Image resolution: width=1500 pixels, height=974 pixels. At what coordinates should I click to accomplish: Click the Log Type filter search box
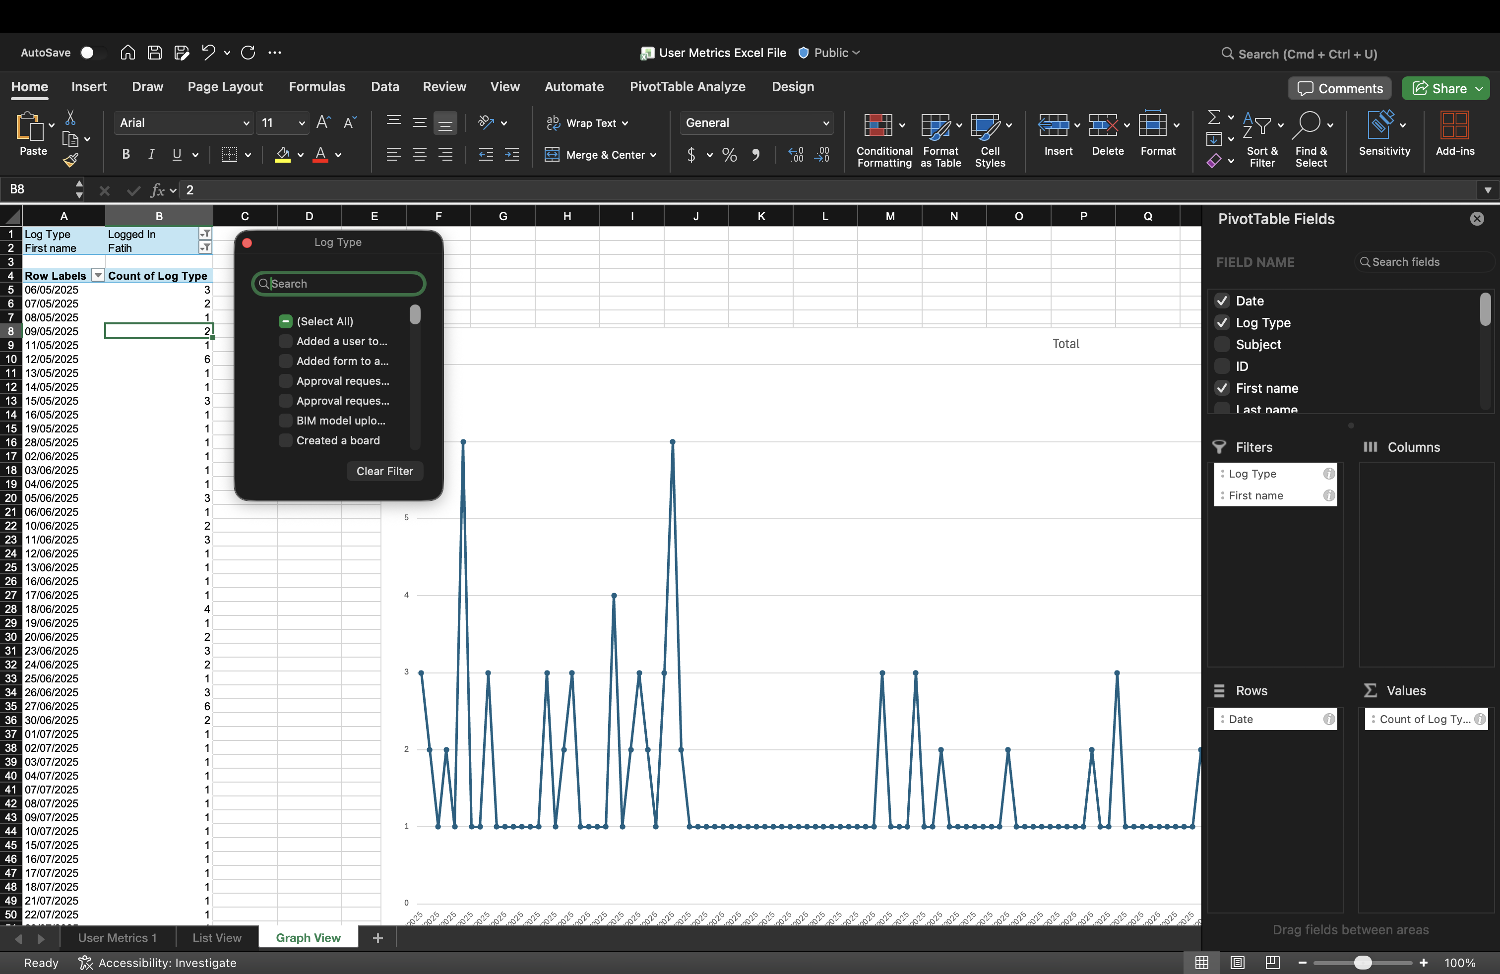pos(338,284)
